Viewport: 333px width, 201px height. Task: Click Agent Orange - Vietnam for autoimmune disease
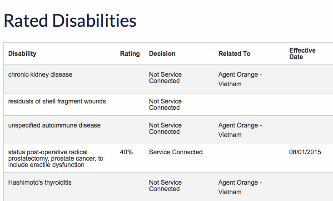click(x=240, y=130)
